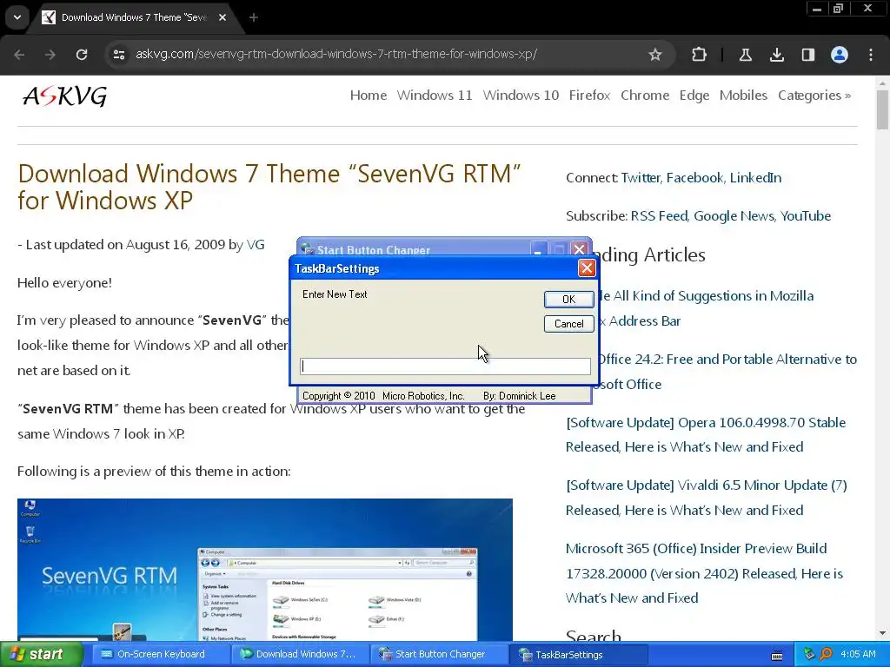Screen dimensions: 890x667
Task: Open the tab search chevron
Action: (x=17, y=17)
